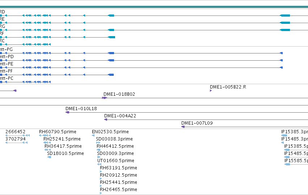This screenshot has width=308, height=195.
Task: Click the teal bar across the top
Action: coord(154,7)
